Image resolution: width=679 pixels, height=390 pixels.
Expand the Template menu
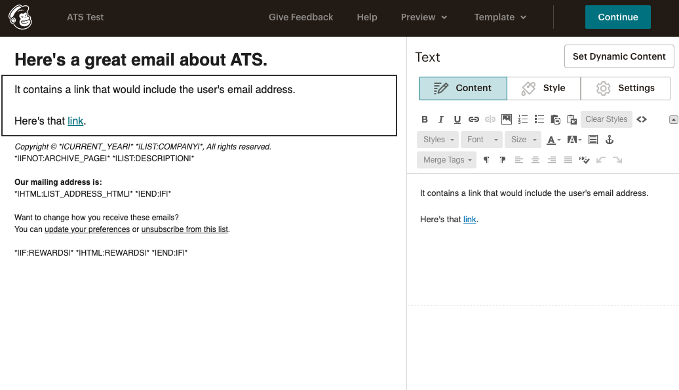pos(500,17)
